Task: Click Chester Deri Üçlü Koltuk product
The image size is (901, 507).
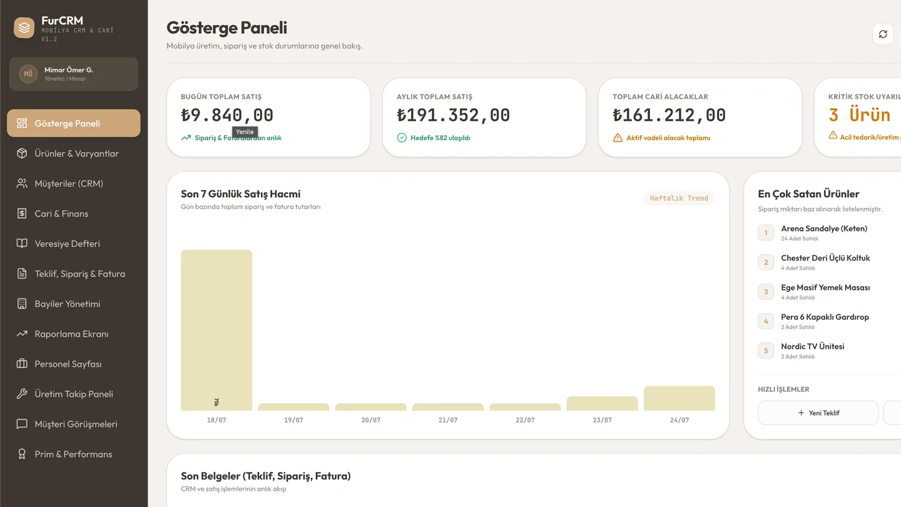Action: pyautogui.click(x=825, y=258)
